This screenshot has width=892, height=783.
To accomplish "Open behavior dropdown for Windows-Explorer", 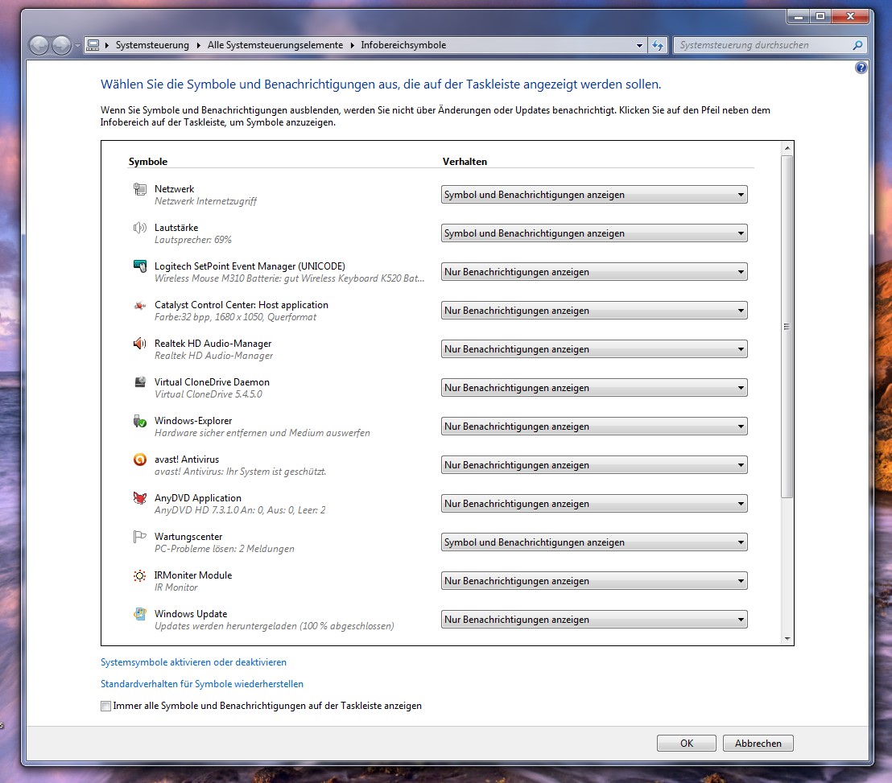I will (594, 427).
